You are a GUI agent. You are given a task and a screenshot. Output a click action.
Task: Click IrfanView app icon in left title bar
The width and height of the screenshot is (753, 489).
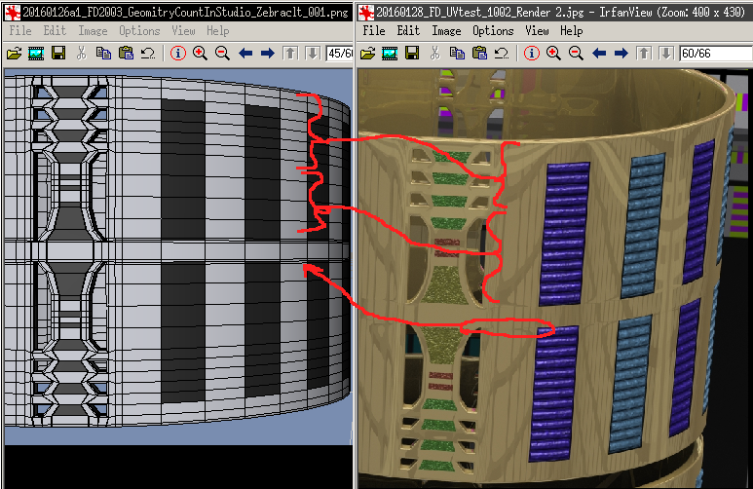[x=13, y=13]
